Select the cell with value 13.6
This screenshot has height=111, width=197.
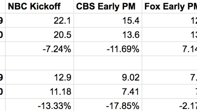pos(108,35)
